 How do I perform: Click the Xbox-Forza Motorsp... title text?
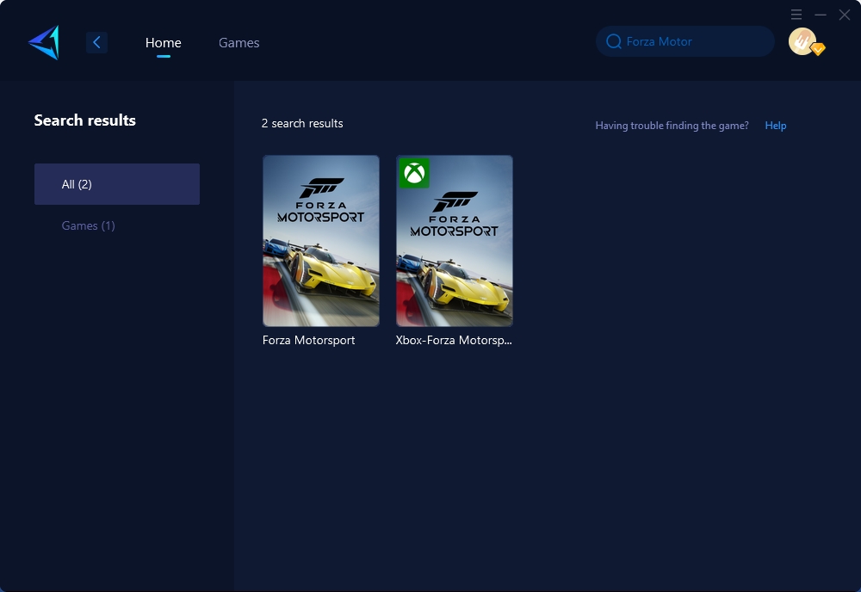[x=454, y=340]
